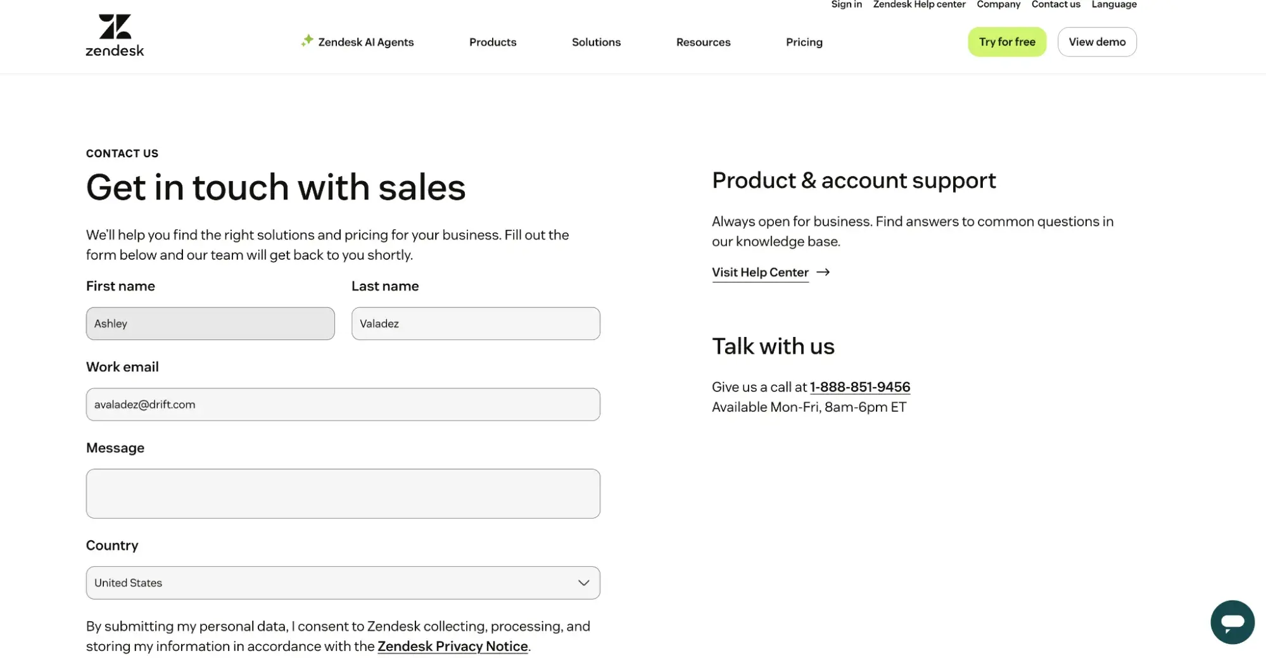Go to the Pricing page
Image resolution: width=1266 pixels, height=658 pixels.
[x=804, y=42]
